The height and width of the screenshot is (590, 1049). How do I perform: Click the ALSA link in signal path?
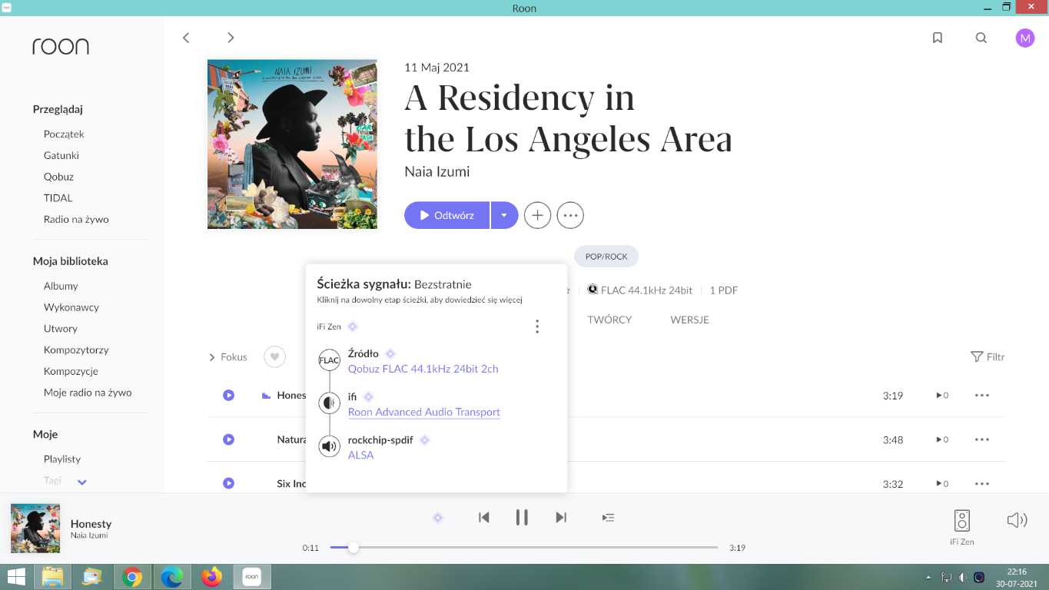click(x=360, y=455)
